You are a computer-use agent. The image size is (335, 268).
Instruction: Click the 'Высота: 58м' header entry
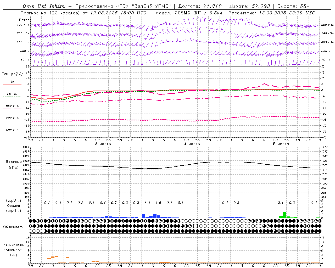(x=293, y=6)
